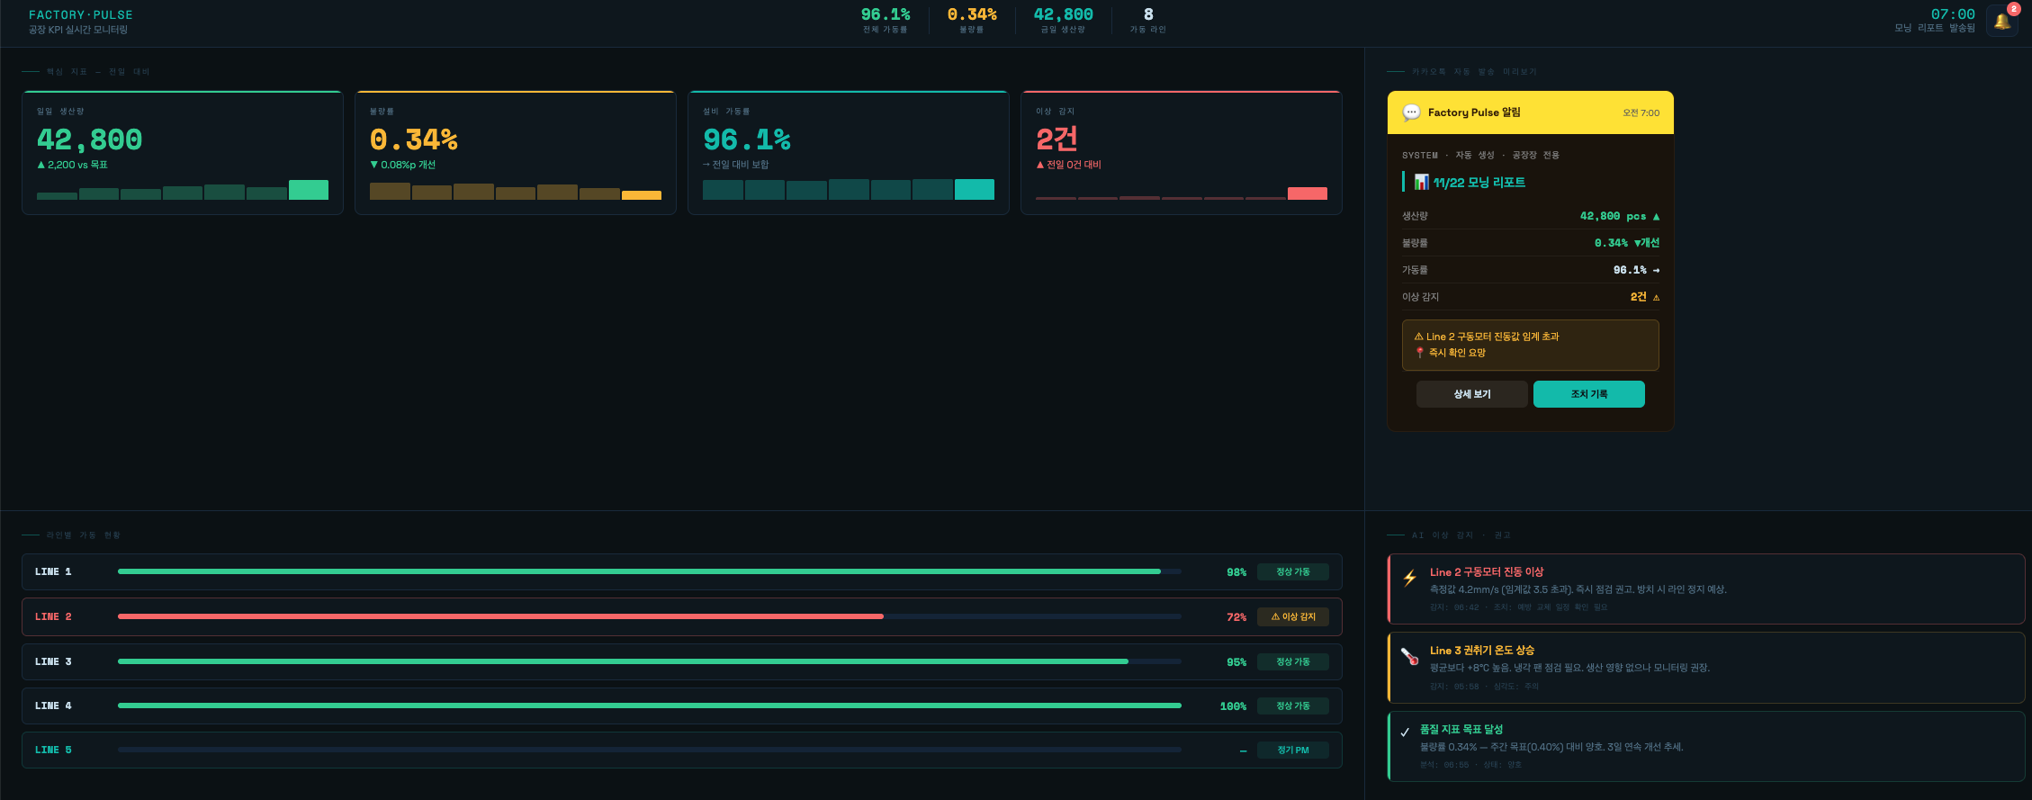This screenshot has width=2032, height=800.
Task: Click the thermometer icon for Line 3
Action: click(1409, 657)
